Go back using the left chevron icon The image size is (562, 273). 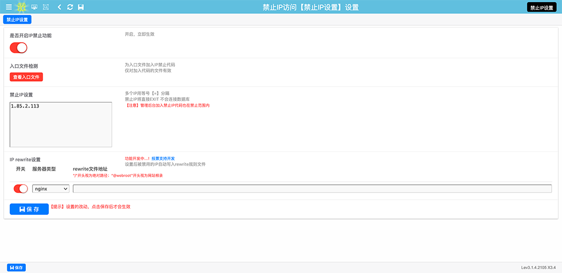(59, 7)
